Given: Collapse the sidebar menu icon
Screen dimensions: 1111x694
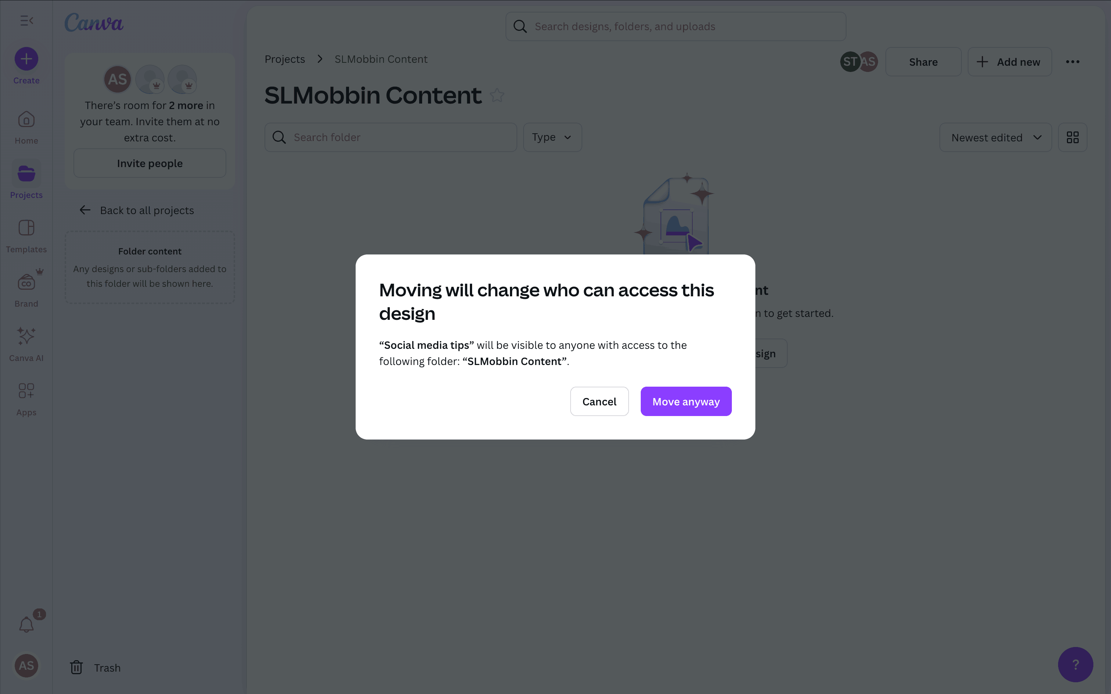Looking at the screenshot, I should (26, 21).
